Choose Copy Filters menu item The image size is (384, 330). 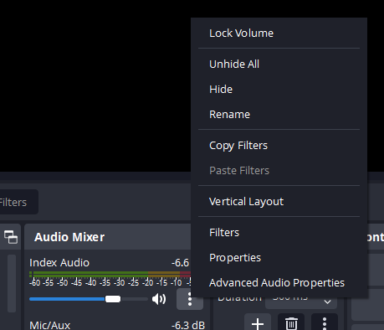pos(279,146)
